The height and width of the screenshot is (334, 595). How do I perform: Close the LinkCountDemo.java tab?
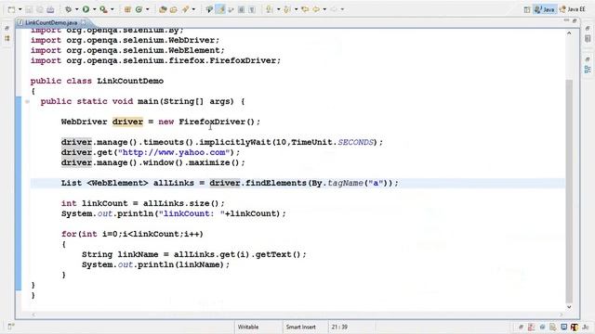pyautogui.click(x=84, y=22)
